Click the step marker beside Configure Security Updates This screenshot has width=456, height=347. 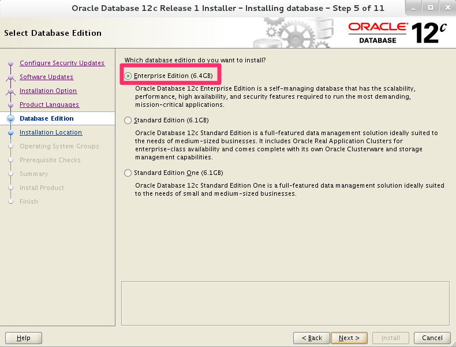point(10,64)
